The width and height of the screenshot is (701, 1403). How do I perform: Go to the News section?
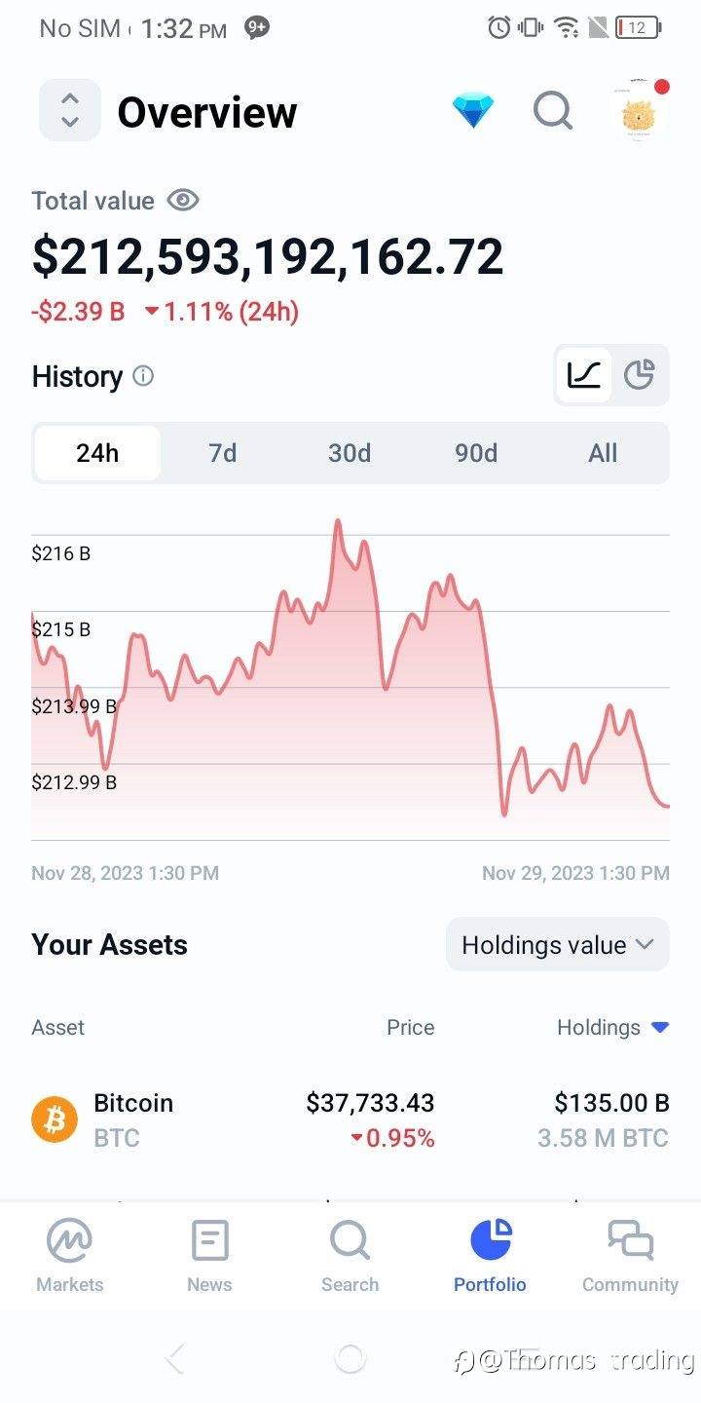tap(209, 1257)
